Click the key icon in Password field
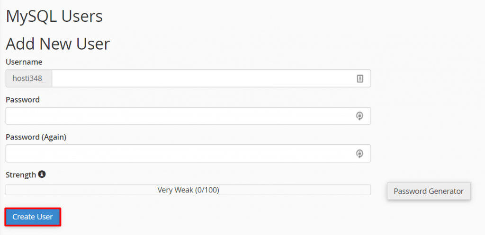The width and height of the screenshot is (485, 235). point(359,116)
